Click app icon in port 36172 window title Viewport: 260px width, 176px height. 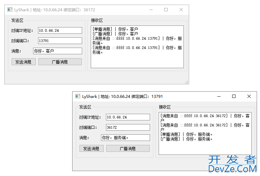pos(10,10)
